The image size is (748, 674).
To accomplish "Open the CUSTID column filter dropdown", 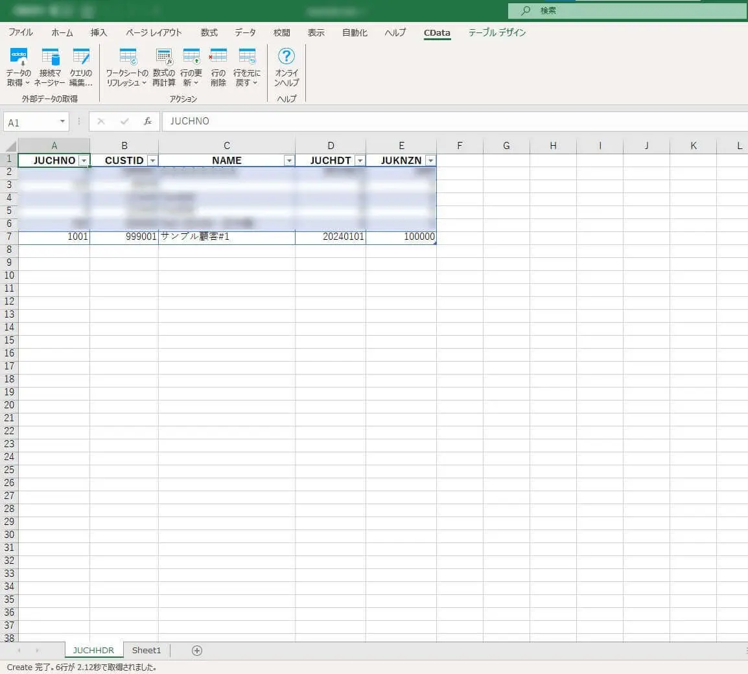I will 153,161.
